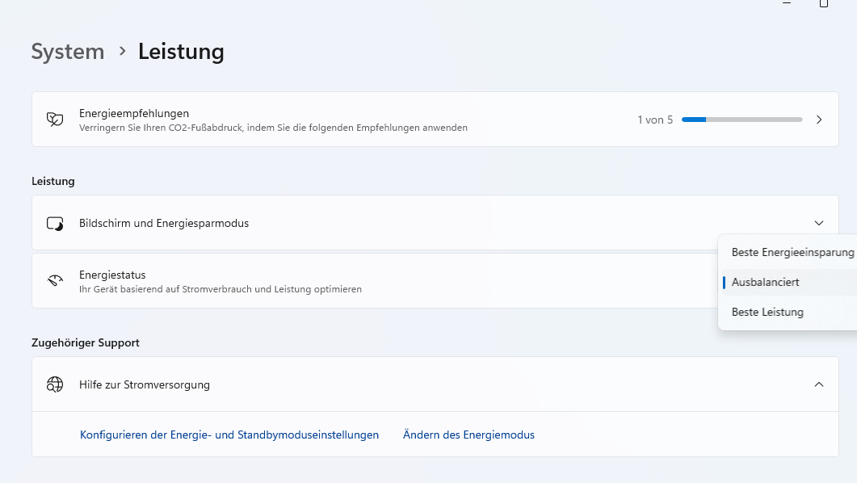Pick Beste Leistung in the power mode list
This screenshot has height=483, width=857.
(767, 312)
